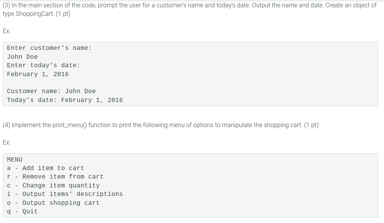Click the 'a - Add item to cart' line
The image size is (384, 223).
(45, 168)
